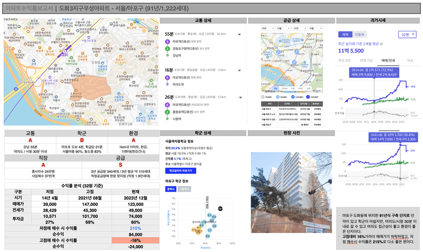Click the 시청역 destination dot
423x252 pixels.
click(x=168, y=119)
